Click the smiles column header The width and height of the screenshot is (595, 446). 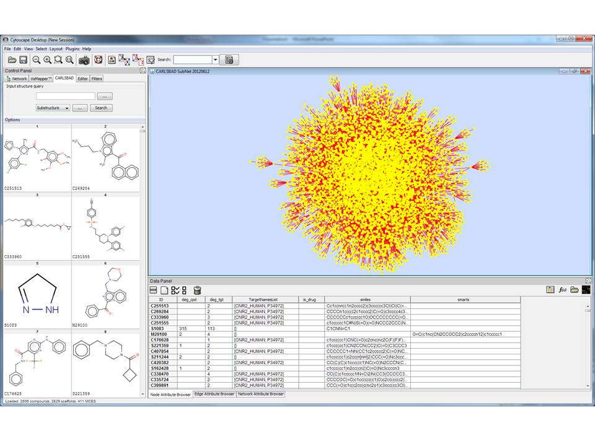(x=367, y=299)
